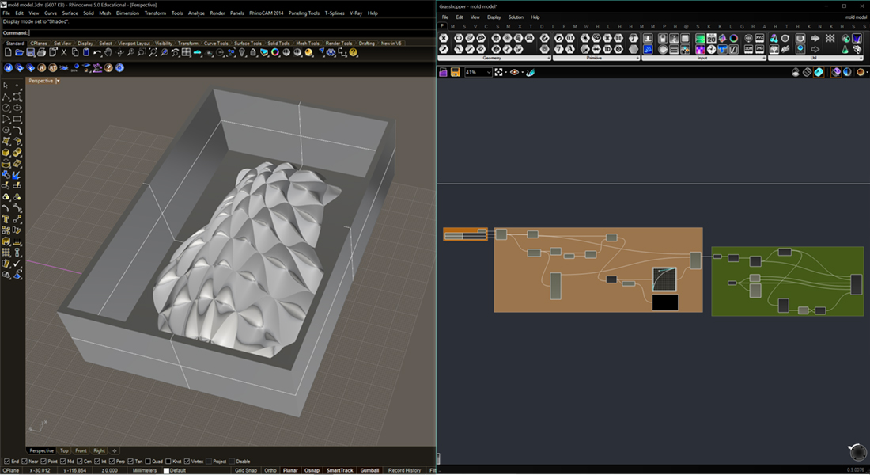Click the clock component icon in Input
Image resolution: width=870 pixels, height=475 pixels.
tap(711, 49)
